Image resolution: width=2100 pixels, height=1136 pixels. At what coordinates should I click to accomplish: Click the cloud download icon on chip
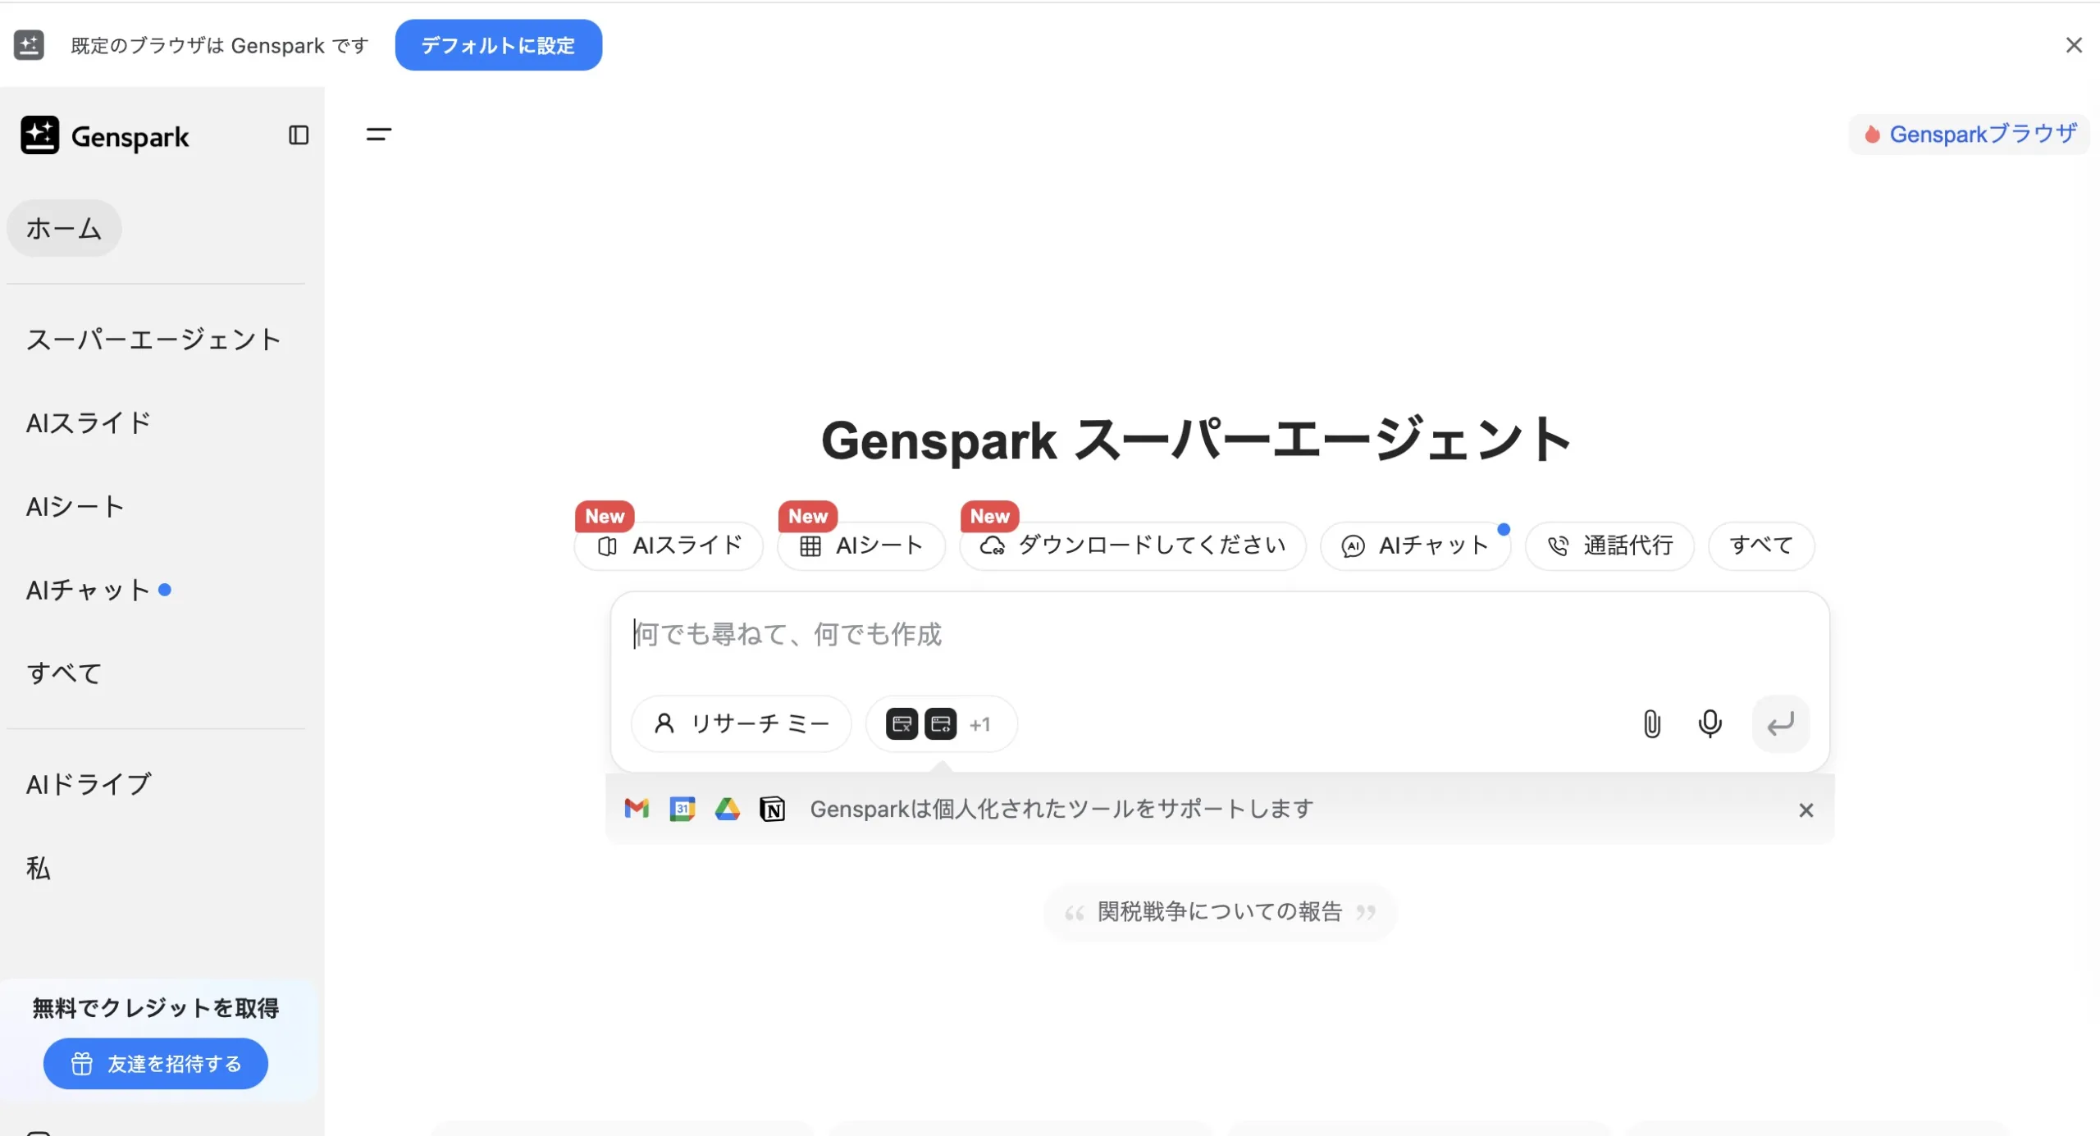pos(993,546)
